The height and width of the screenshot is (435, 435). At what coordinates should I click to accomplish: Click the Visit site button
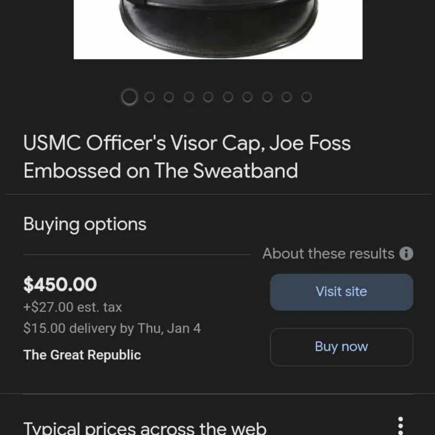tap(341, 292)
